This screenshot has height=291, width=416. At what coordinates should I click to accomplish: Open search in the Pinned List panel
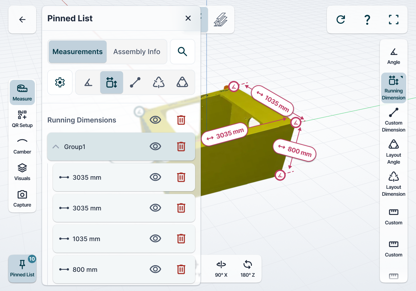pyautogui.click(x=183, y=52)
